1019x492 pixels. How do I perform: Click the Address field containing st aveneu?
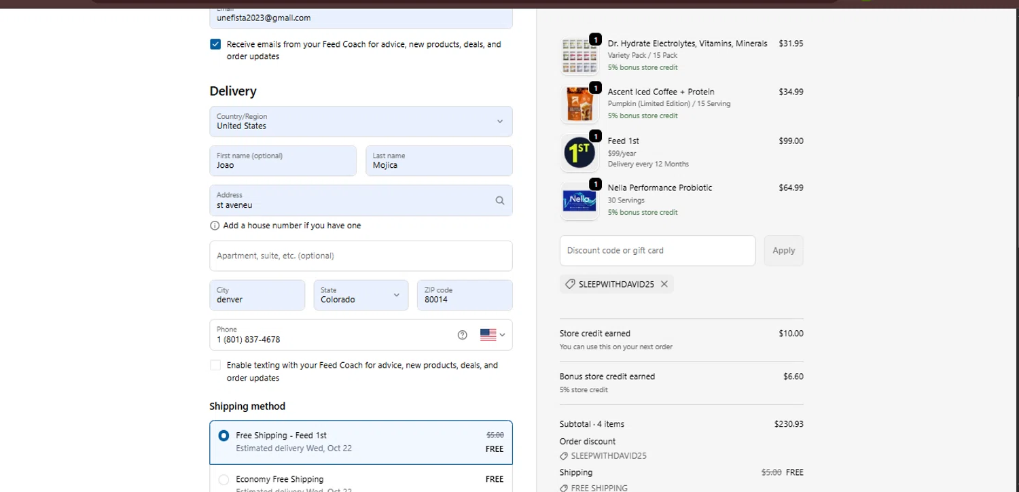[361, 200]
